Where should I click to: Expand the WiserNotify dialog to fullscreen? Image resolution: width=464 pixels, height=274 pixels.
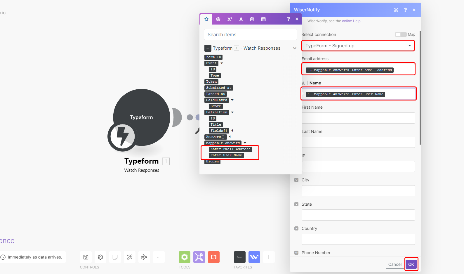pos(396,10)
